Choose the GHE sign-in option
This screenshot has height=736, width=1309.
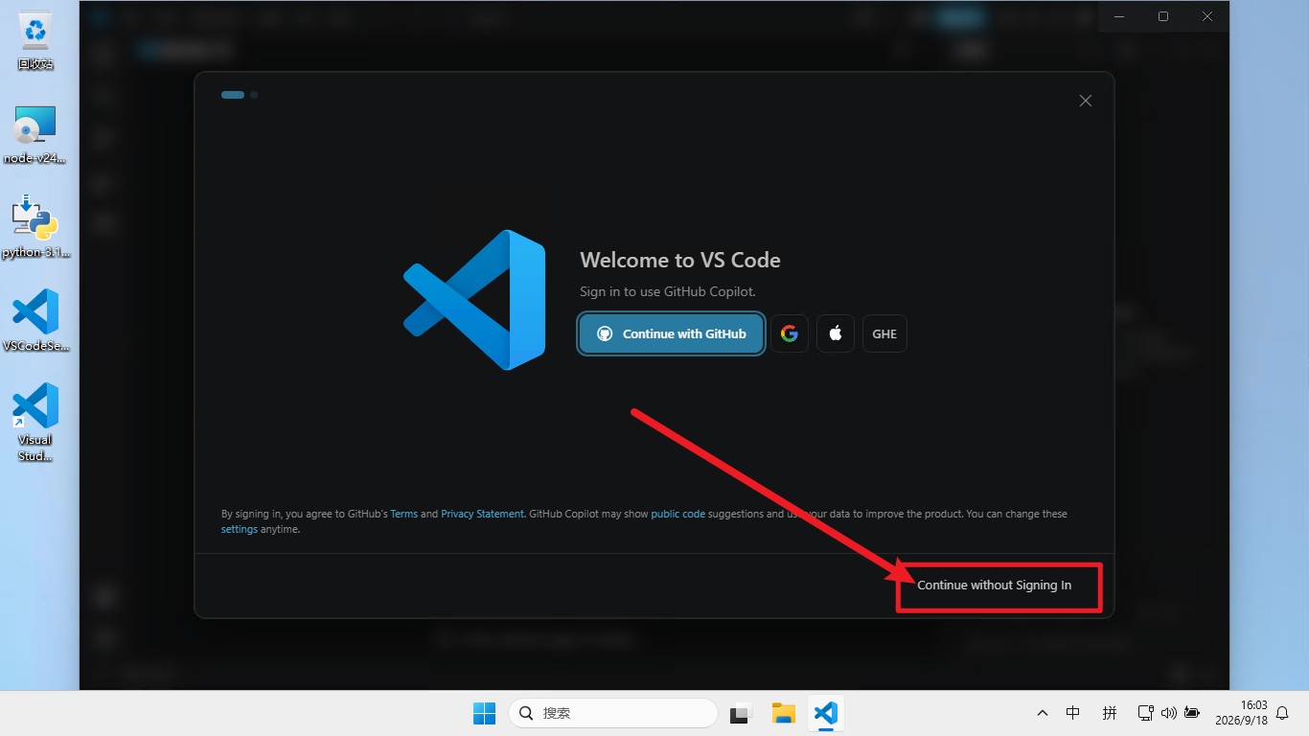884,333
